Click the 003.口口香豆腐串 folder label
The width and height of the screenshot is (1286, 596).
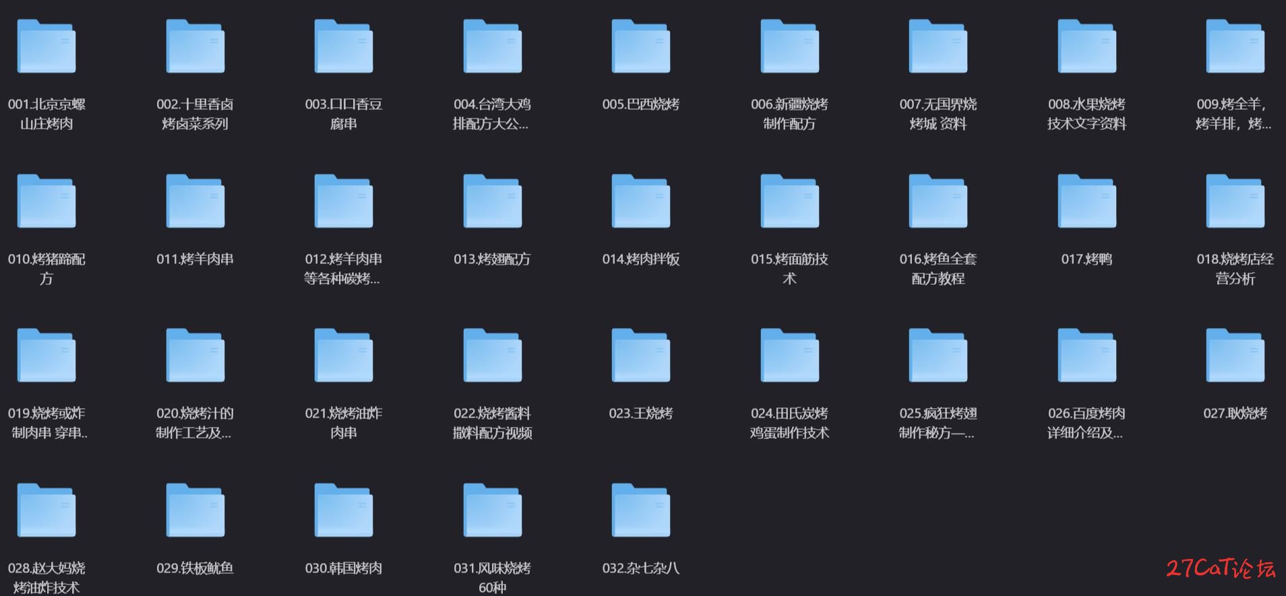click(344, 114)
